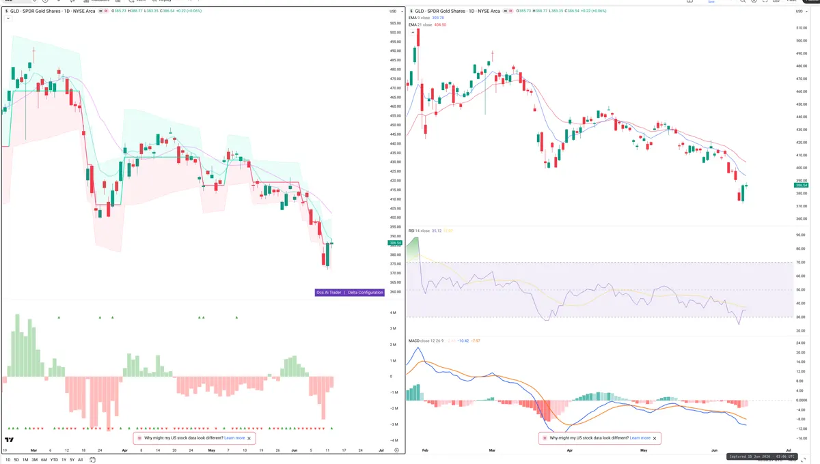The height and width of the screenshot is (464, 820).
Task: Select the 3M time range
Action: point(34,460)
